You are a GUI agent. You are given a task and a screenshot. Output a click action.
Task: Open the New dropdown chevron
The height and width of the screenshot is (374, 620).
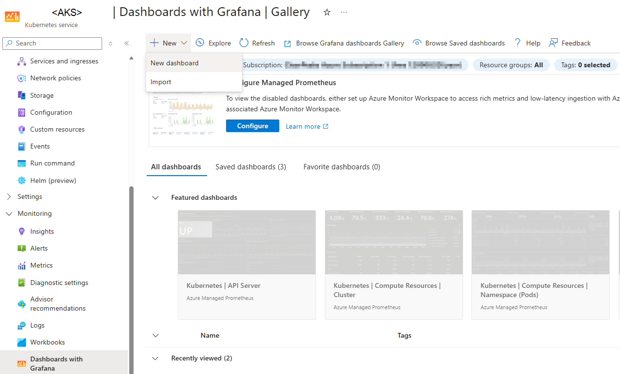184,43
